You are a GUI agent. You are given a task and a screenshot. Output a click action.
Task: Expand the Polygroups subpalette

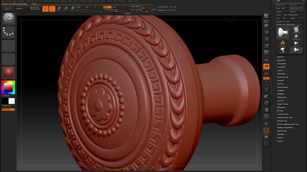click(x=282, y=97)
